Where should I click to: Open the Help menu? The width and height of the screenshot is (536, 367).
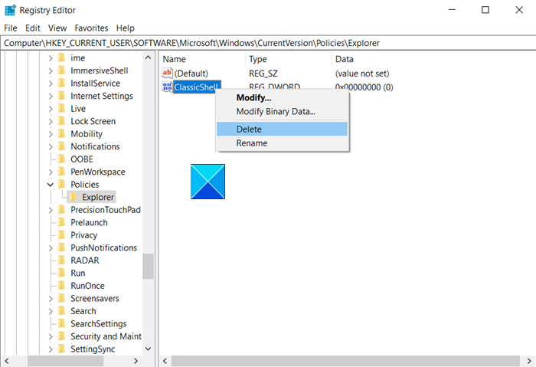(125, 28)
